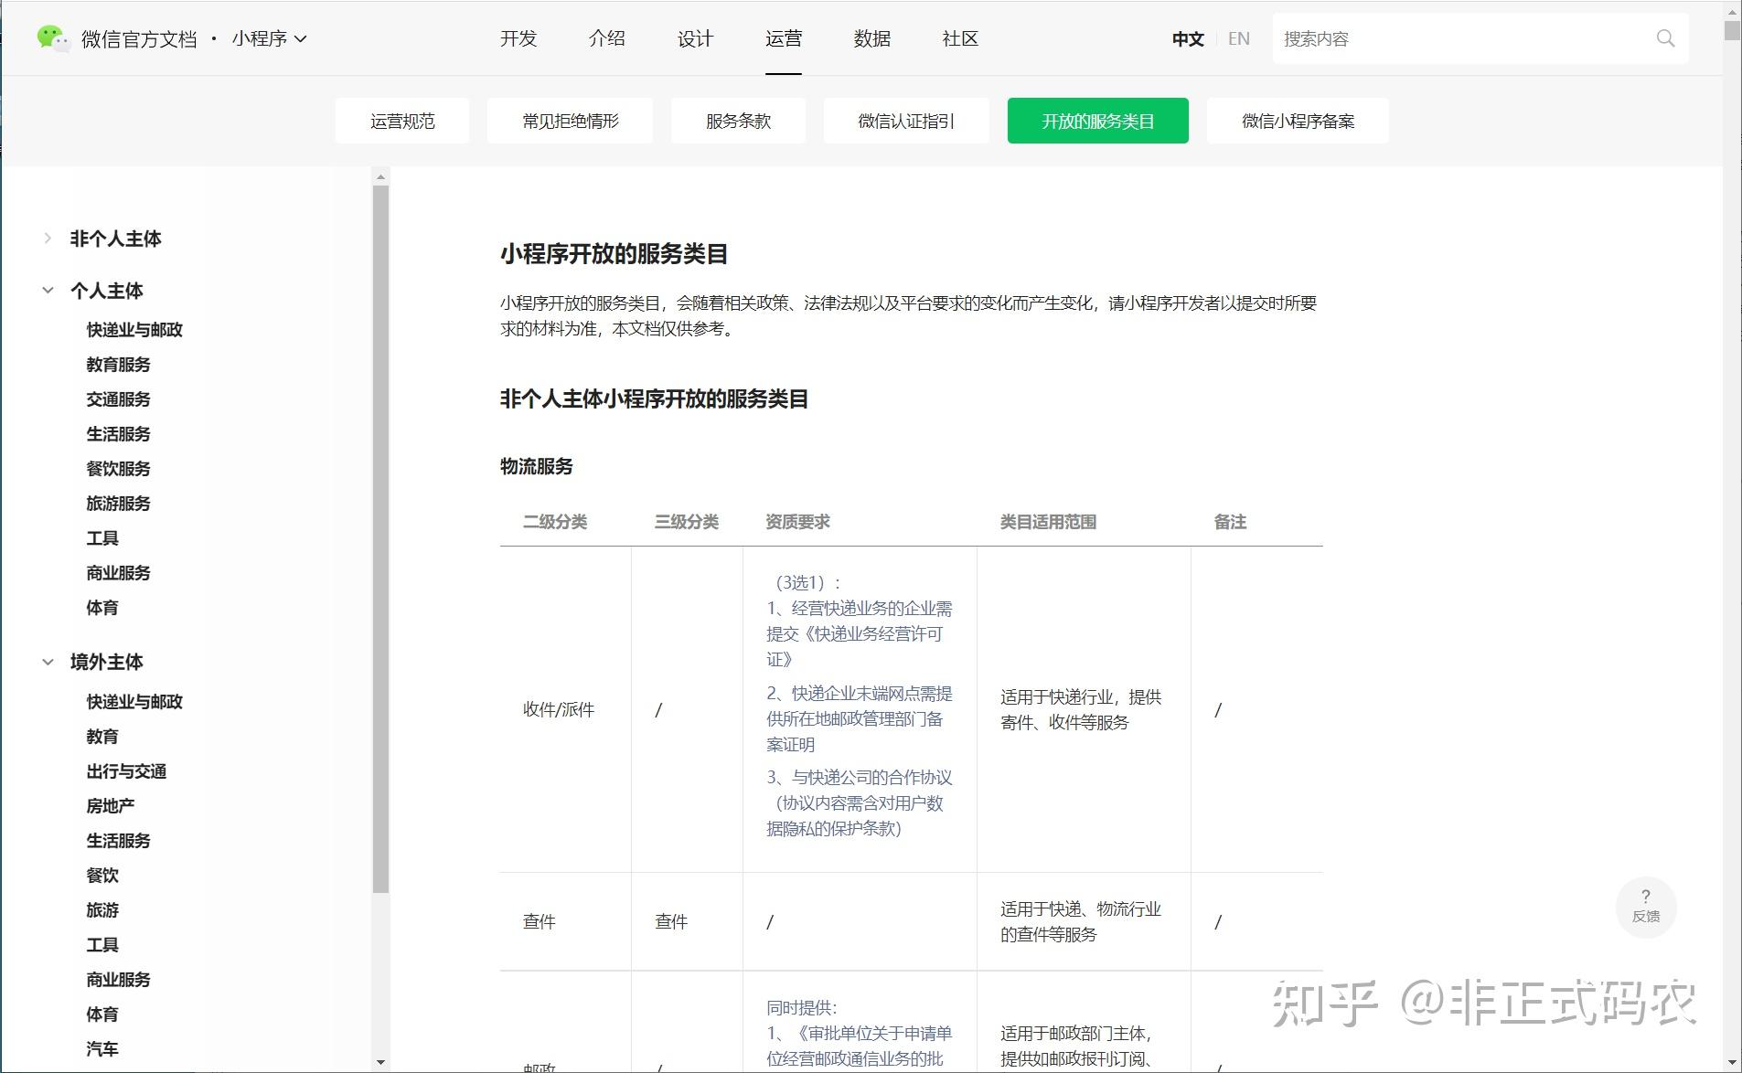
Task: Click the 二级分类 column header
Action: pyautogui.click(x=555, y=522)
